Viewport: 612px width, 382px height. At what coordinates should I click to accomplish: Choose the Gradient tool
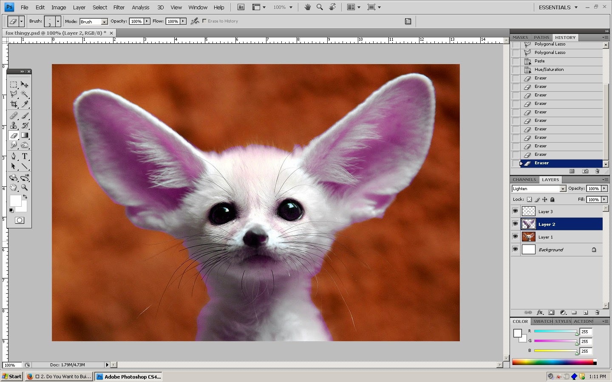coord(25,135)
